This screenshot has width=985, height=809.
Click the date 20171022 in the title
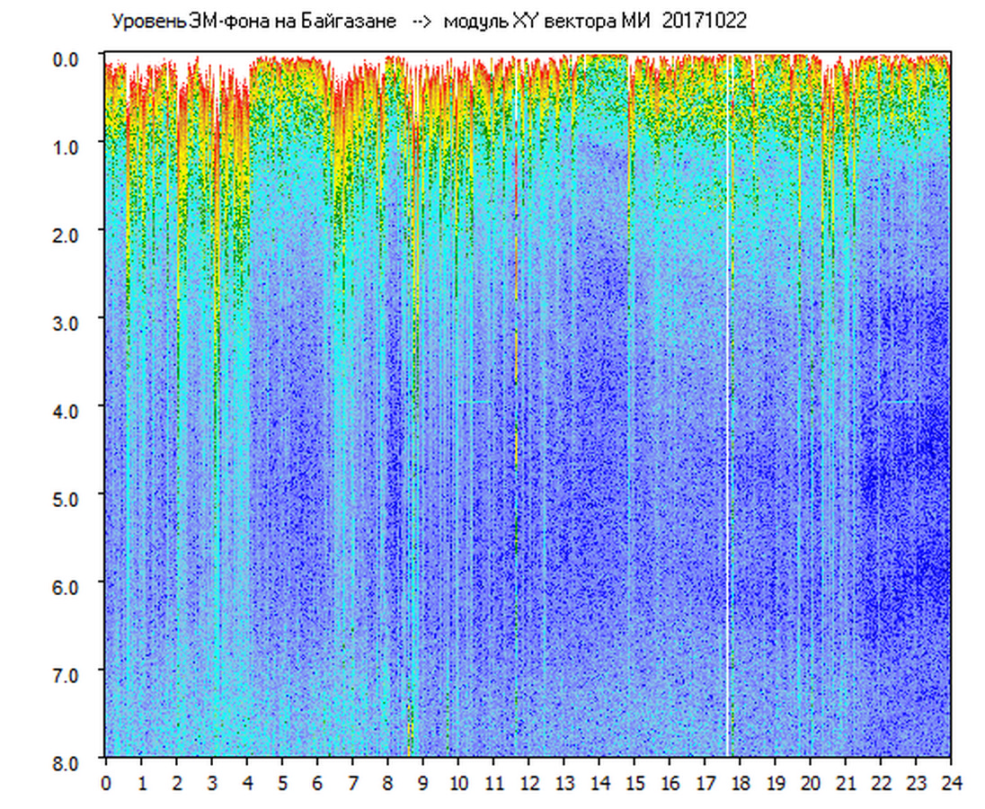tap(704, 22)
